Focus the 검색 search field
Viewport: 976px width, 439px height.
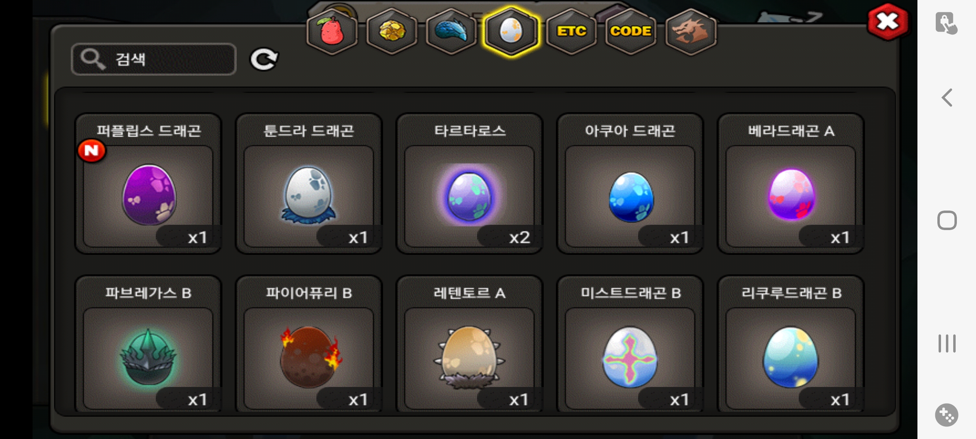tap(154, 59)
